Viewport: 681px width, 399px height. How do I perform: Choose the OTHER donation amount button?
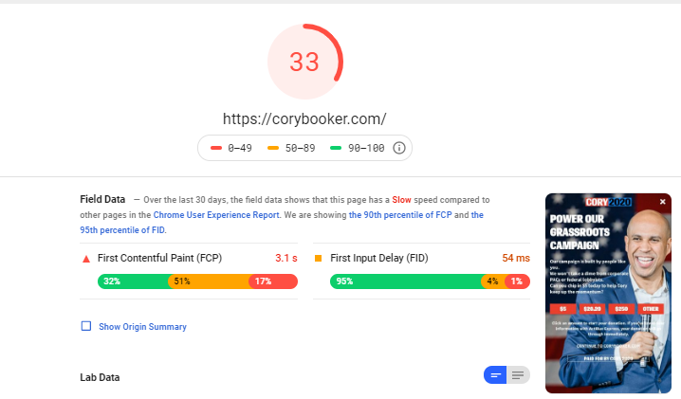click(651, 309)
